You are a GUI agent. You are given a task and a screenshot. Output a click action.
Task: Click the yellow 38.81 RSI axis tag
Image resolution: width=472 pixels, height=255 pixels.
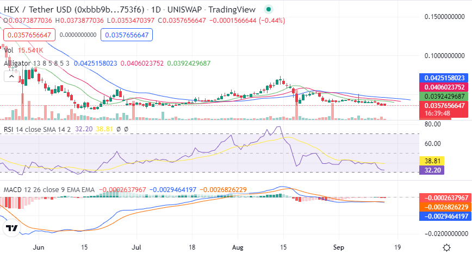point(432,161)
